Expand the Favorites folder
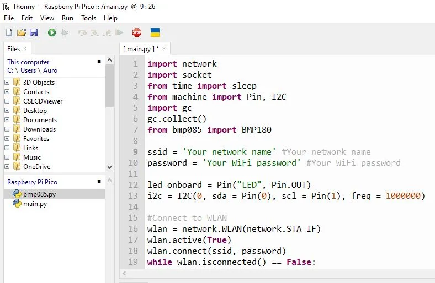The image size is (435, 283). 7,139
